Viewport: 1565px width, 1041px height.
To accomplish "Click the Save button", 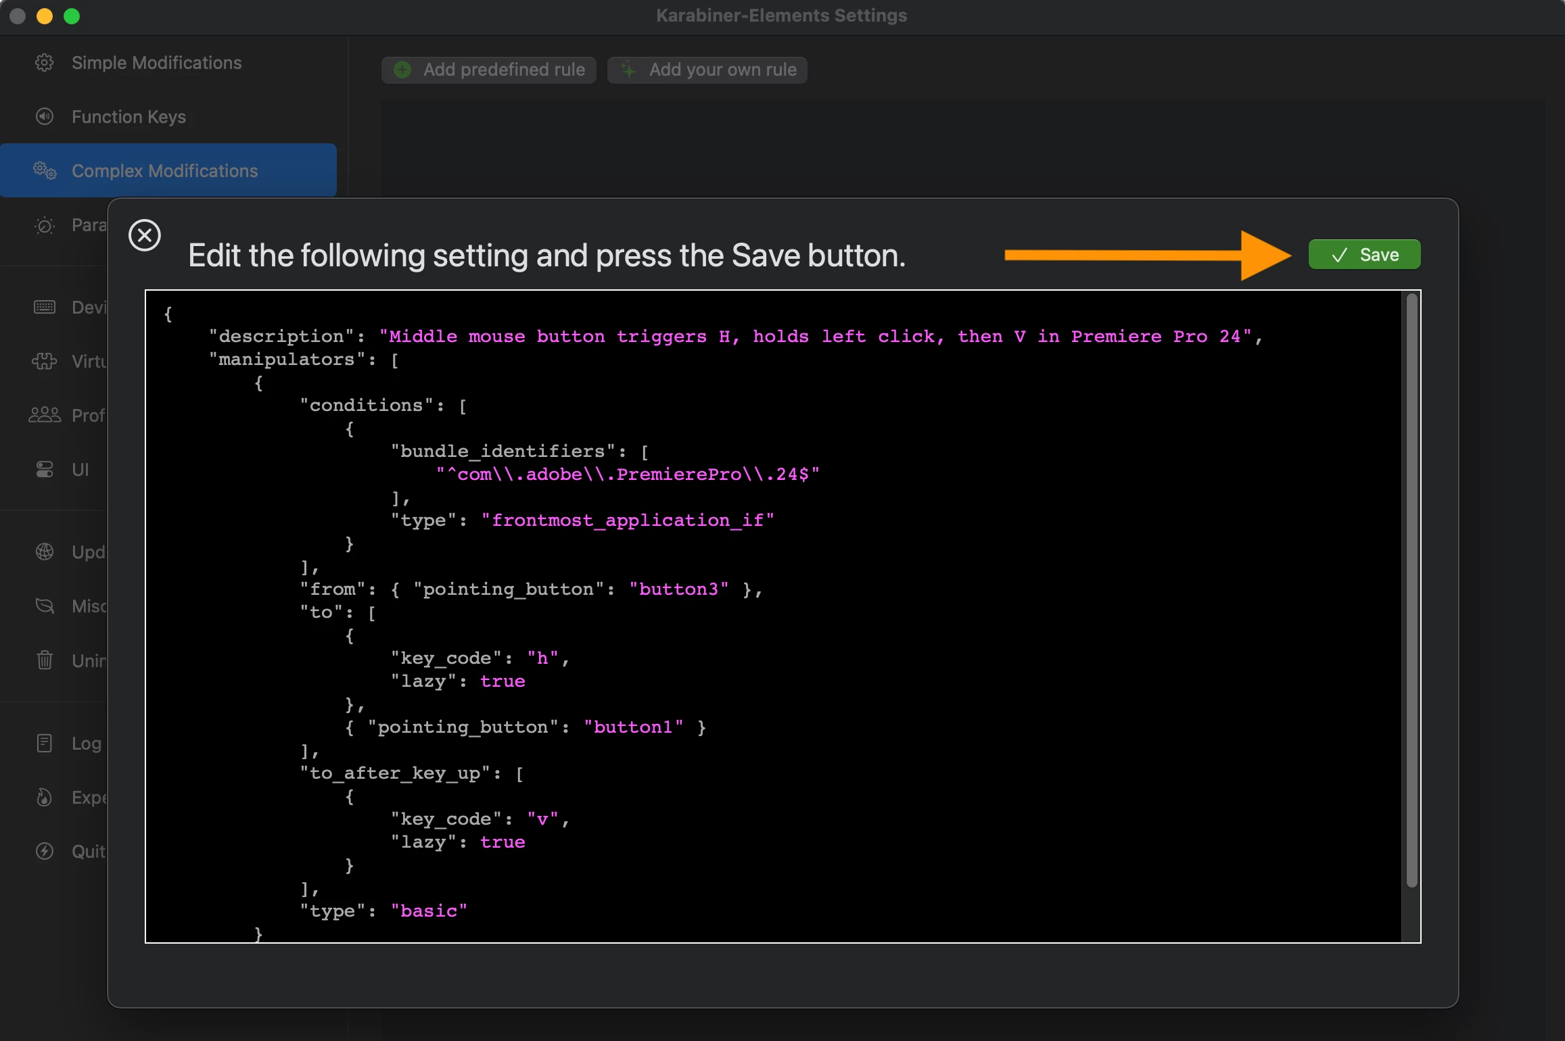I will coord(1364,255).
